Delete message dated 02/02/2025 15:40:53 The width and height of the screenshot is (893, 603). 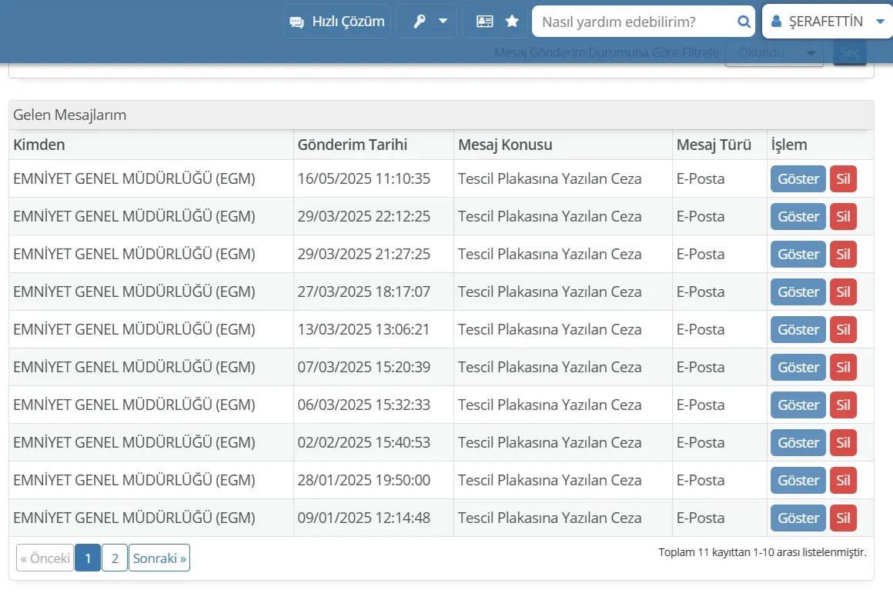click(843, 442)
